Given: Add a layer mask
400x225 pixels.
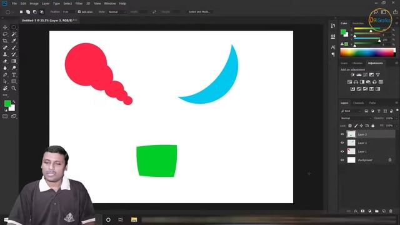Looking at the screenshot, I should (362, 211).
